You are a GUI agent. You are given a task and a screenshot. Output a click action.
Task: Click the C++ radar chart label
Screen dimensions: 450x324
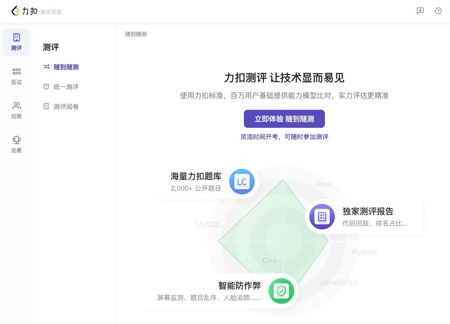pyautogui.click(x=270, y=261)
